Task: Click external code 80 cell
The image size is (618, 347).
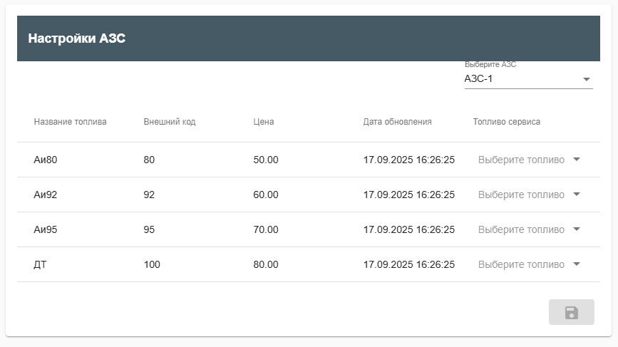Action: (x=149, y=160)
